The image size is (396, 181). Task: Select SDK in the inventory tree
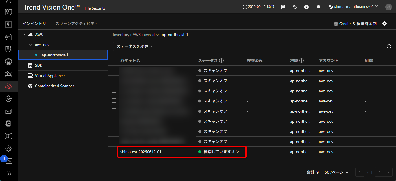tap(38, 65)
